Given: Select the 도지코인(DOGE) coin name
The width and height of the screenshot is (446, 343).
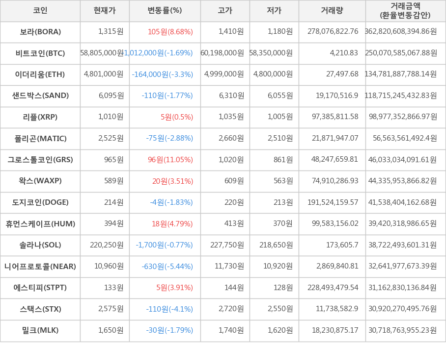Looking at the screenshot, I should point(40,202).
